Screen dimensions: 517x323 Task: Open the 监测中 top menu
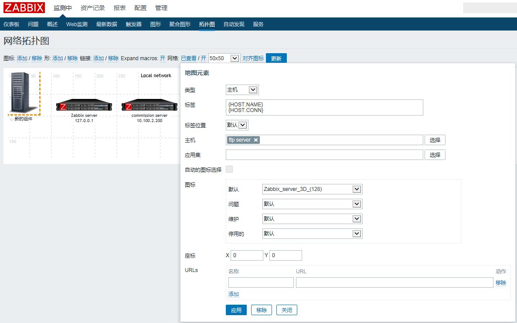click(63, 8)
